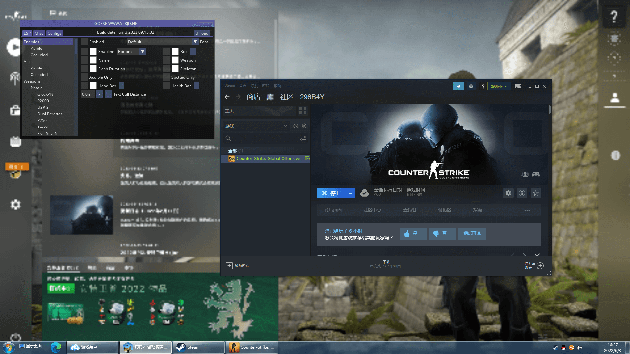Open Snapline Bottom position dropdown

pyautogui.click(x=131, y=51)
